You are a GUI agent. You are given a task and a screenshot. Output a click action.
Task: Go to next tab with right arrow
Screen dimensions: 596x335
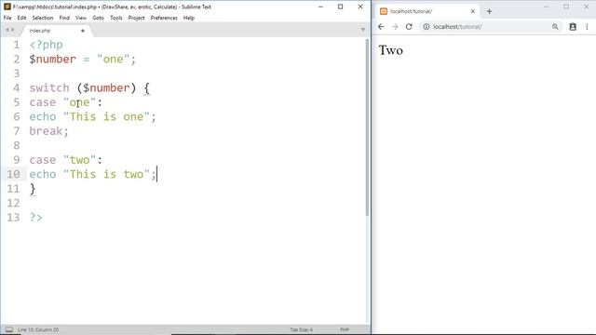tap(12, 30)
